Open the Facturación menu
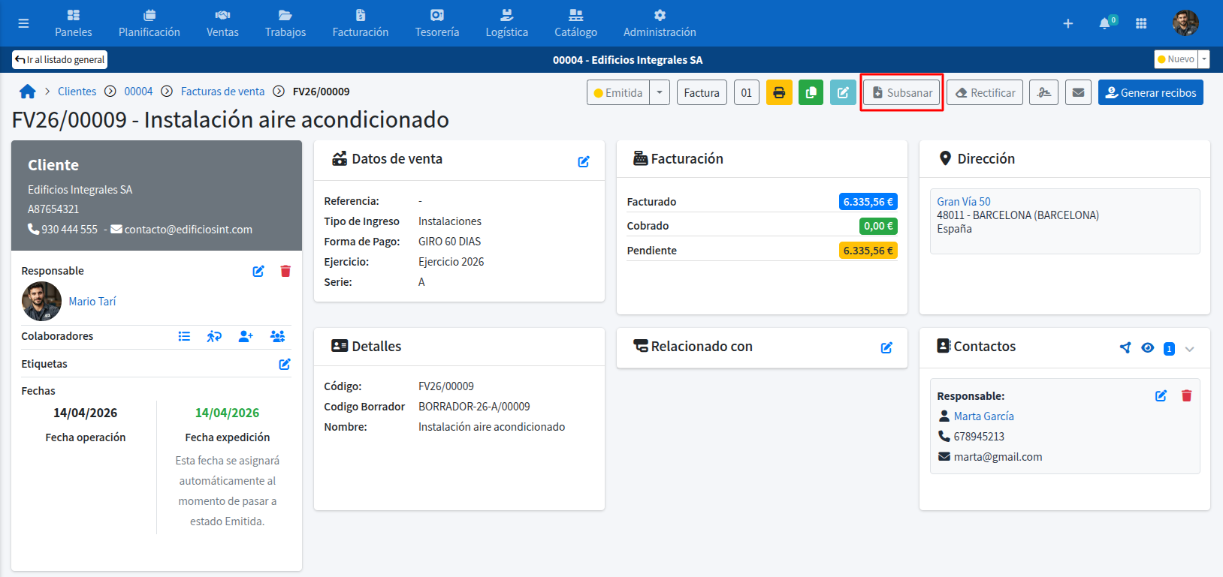The height and width of the screenshot is (577, 1223). click(x=361, y=23)
